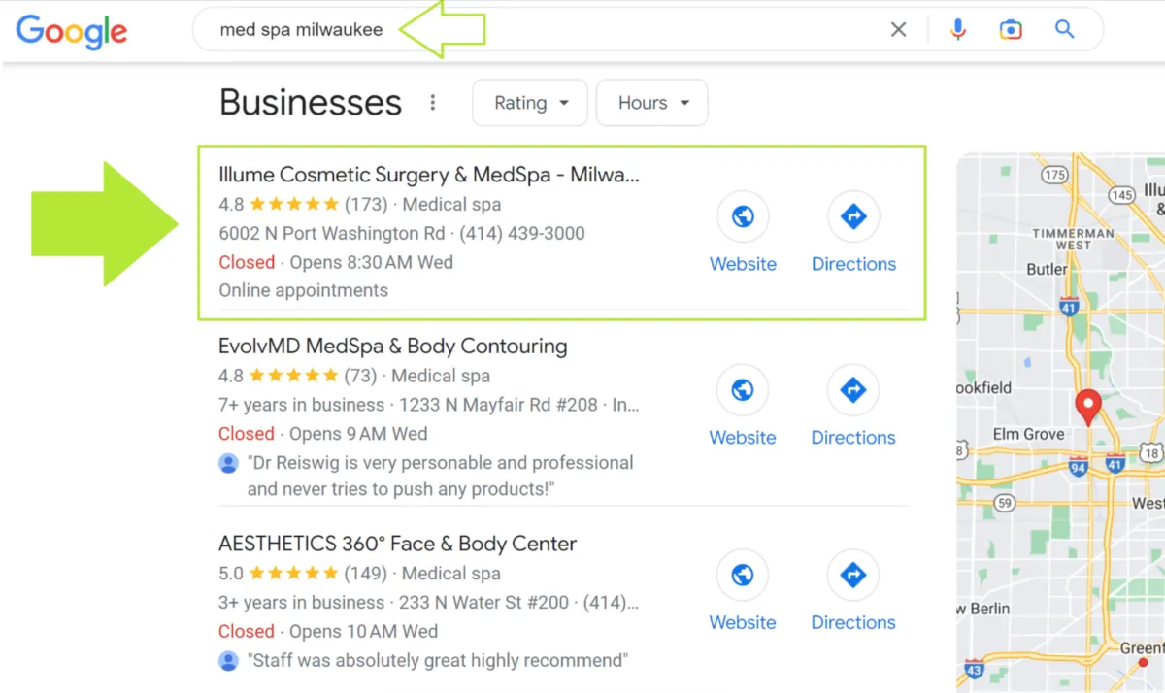Open Illume Cosmetic Surgery & MedSpa listing

coord(429,175)
